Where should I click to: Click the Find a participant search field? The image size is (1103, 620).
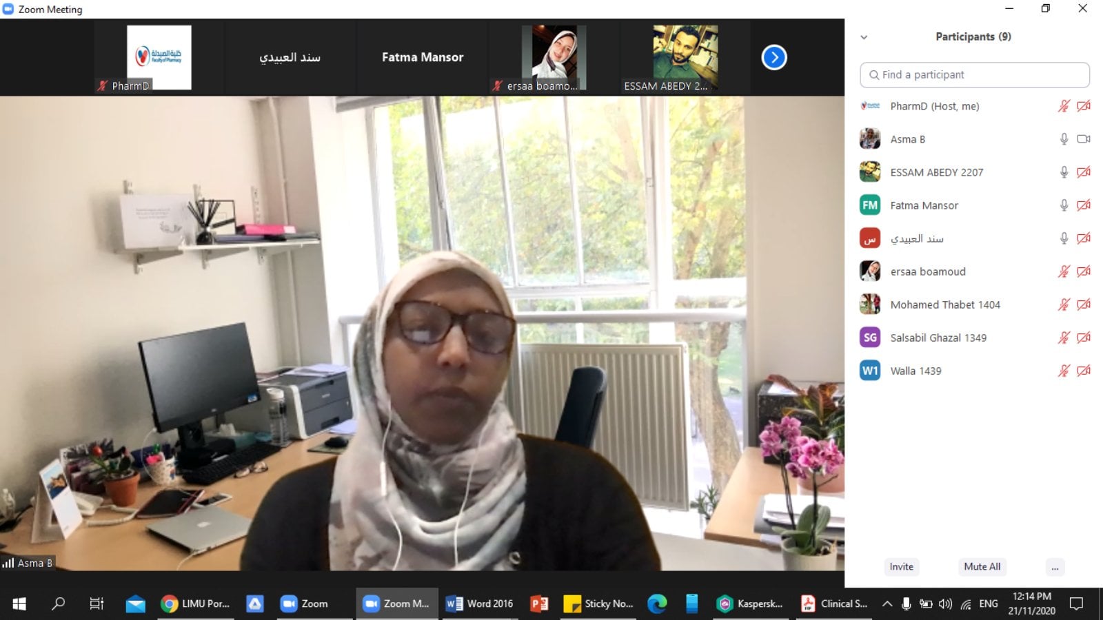click(x=974, y=75)
